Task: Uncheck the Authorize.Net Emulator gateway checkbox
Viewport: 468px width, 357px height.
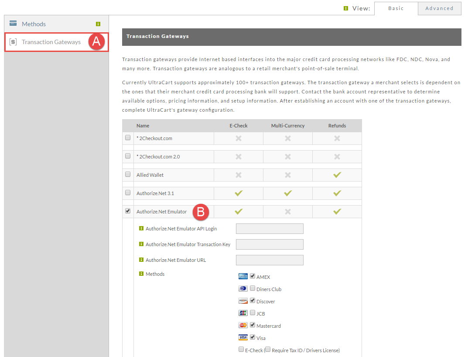Action: (128, 211)
